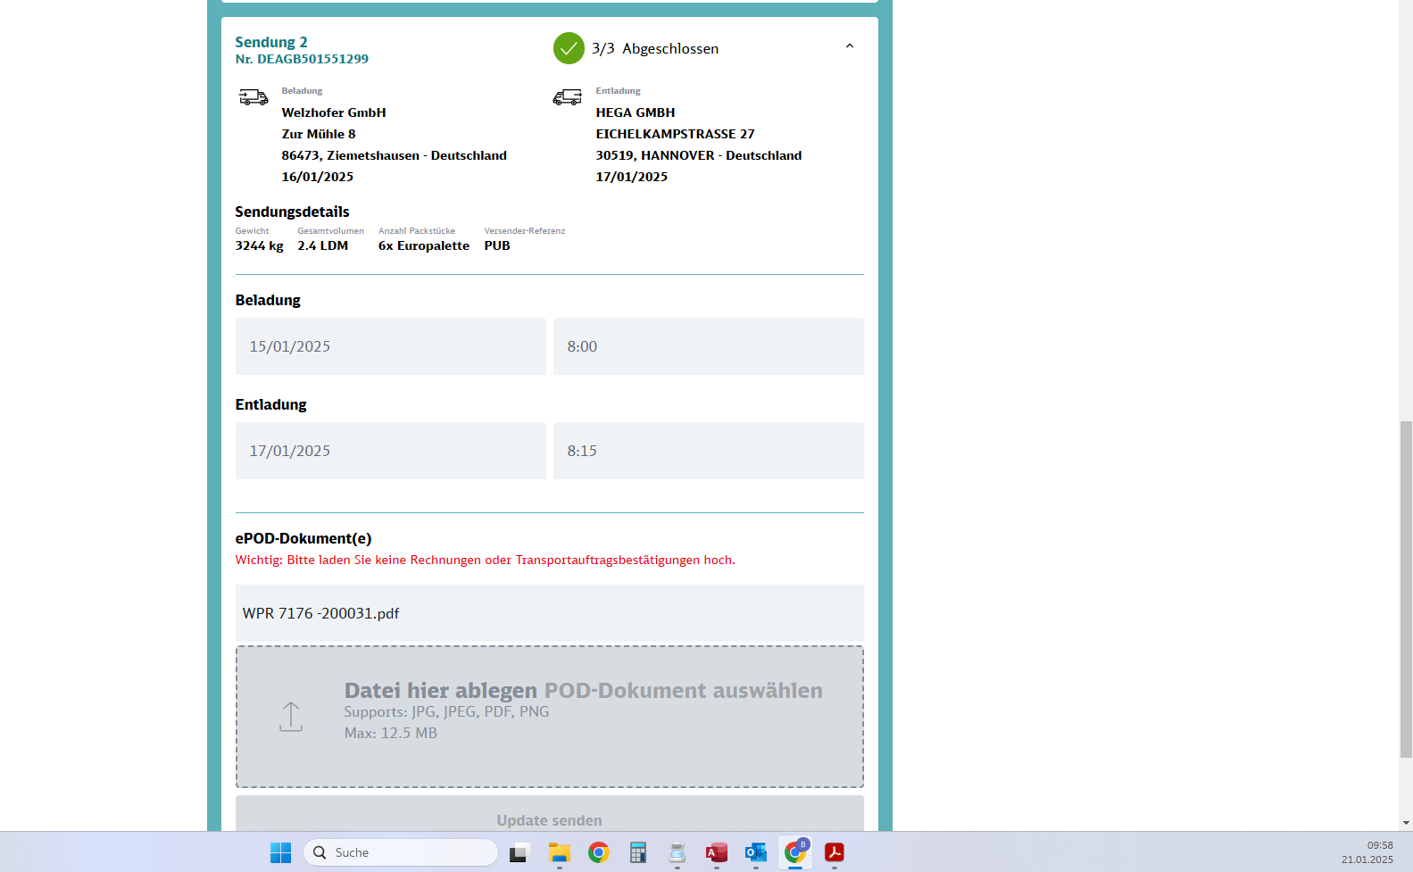Click the 6x Europalette value
Viewport: 1413px width, 872px height.
tap(424, 245)
